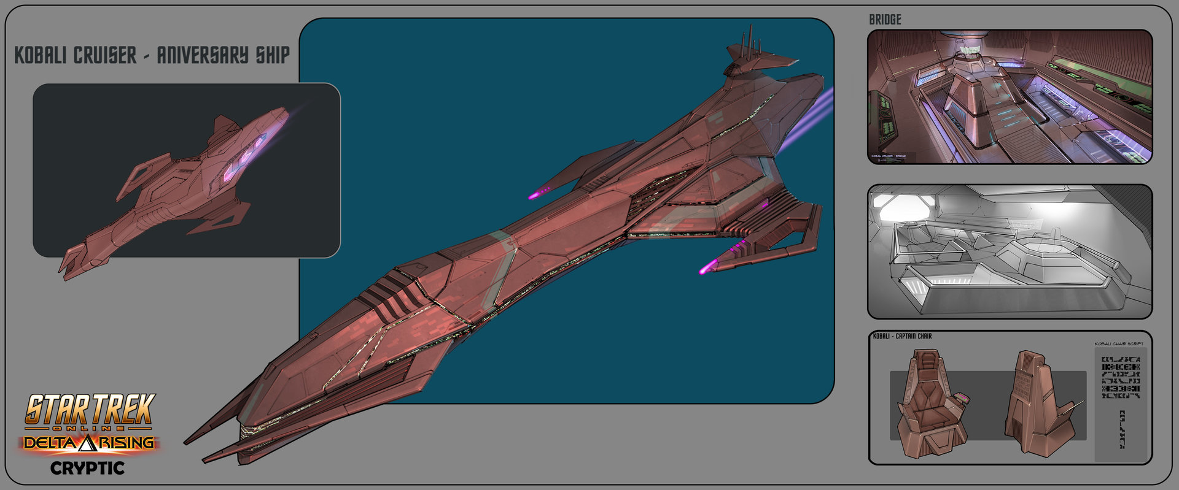Click the CRYPTIC studio logo text
Screen dimensions: 1179x490
point(87,468)
